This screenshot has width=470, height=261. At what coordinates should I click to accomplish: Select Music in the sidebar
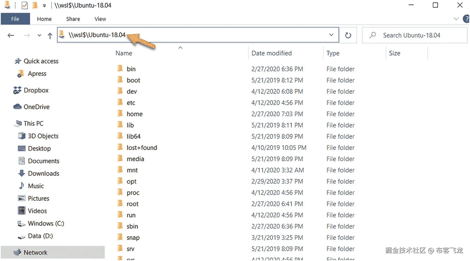pyautogui.click(x=31, y=186)
